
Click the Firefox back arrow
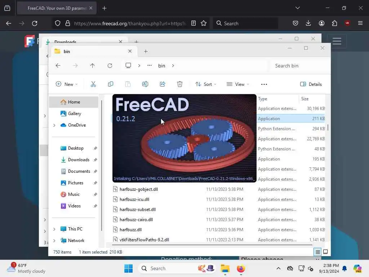tap(9, 23)
